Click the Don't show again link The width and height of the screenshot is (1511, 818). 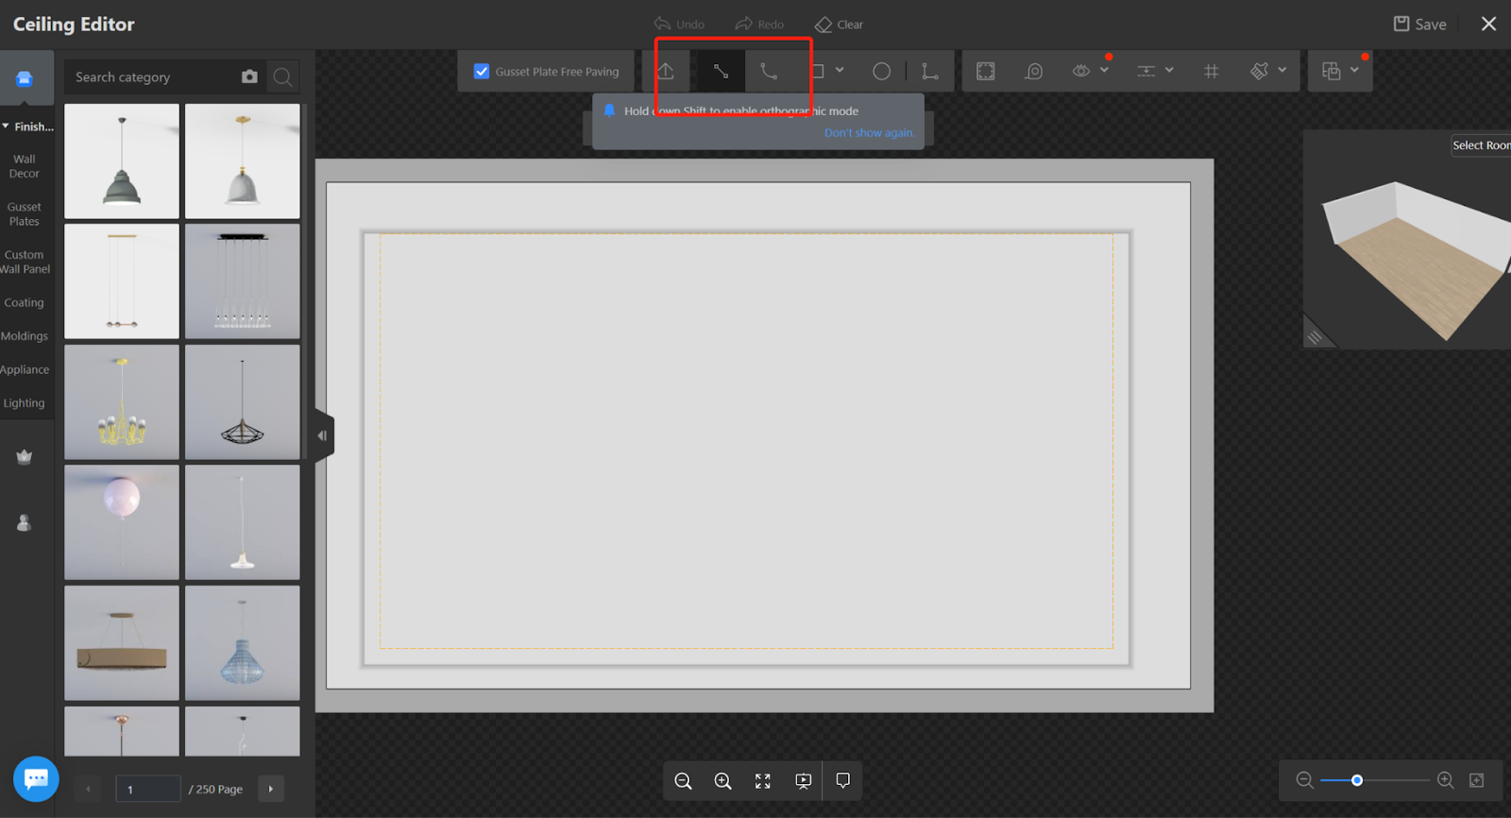coord(869,133)
